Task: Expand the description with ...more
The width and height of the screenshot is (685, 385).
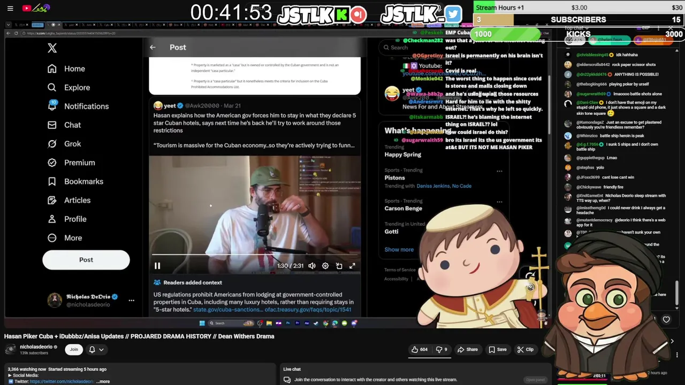Action: pyautogui.click(x=104, y=382)
